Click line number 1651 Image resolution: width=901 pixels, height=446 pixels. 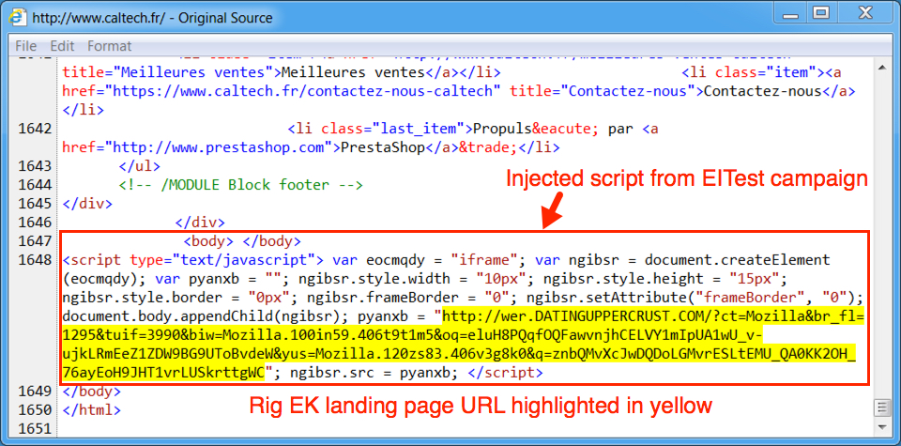tap(33, 429)
